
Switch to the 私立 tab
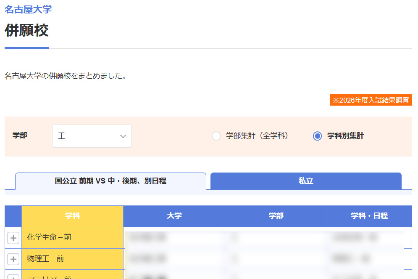(306, 181)
